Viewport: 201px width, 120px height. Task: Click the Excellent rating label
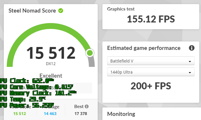coord(51,76)
